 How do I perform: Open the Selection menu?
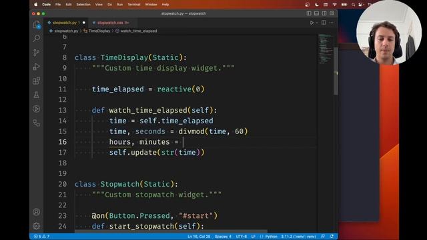point(83,5)
